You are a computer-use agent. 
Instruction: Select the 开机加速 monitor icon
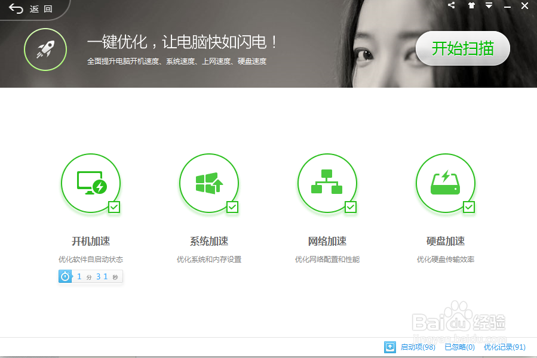91,183
